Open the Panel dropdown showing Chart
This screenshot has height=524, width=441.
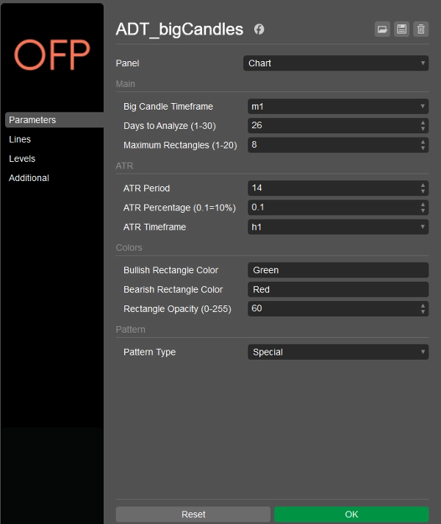(x=336, y=63)
